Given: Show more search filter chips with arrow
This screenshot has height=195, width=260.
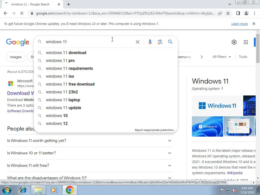Looking at the screenshot, I should (x=201, y=57).
